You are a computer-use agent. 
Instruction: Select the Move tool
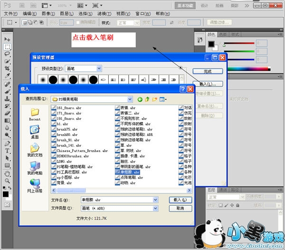[8, 39]
